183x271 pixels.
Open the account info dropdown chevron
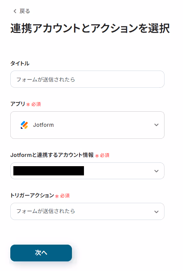(156, 171)
